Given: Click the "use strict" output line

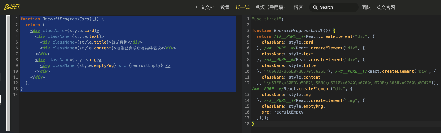Looking at the screenshot, I should 268,19.
